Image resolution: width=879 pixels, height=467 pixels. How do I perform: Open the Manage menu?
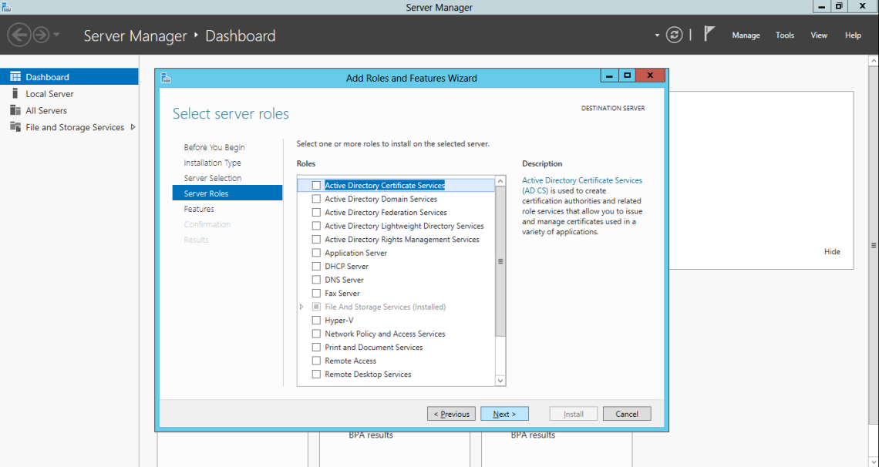tap(746, 35)
